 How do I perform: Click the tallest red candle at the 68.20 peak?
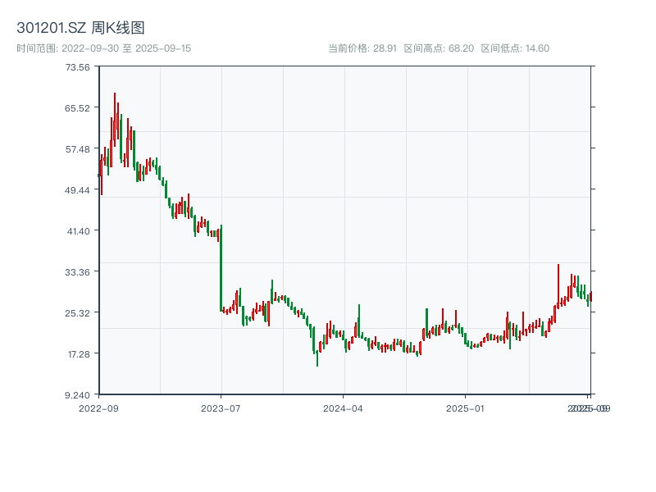(x=115, y=120)
